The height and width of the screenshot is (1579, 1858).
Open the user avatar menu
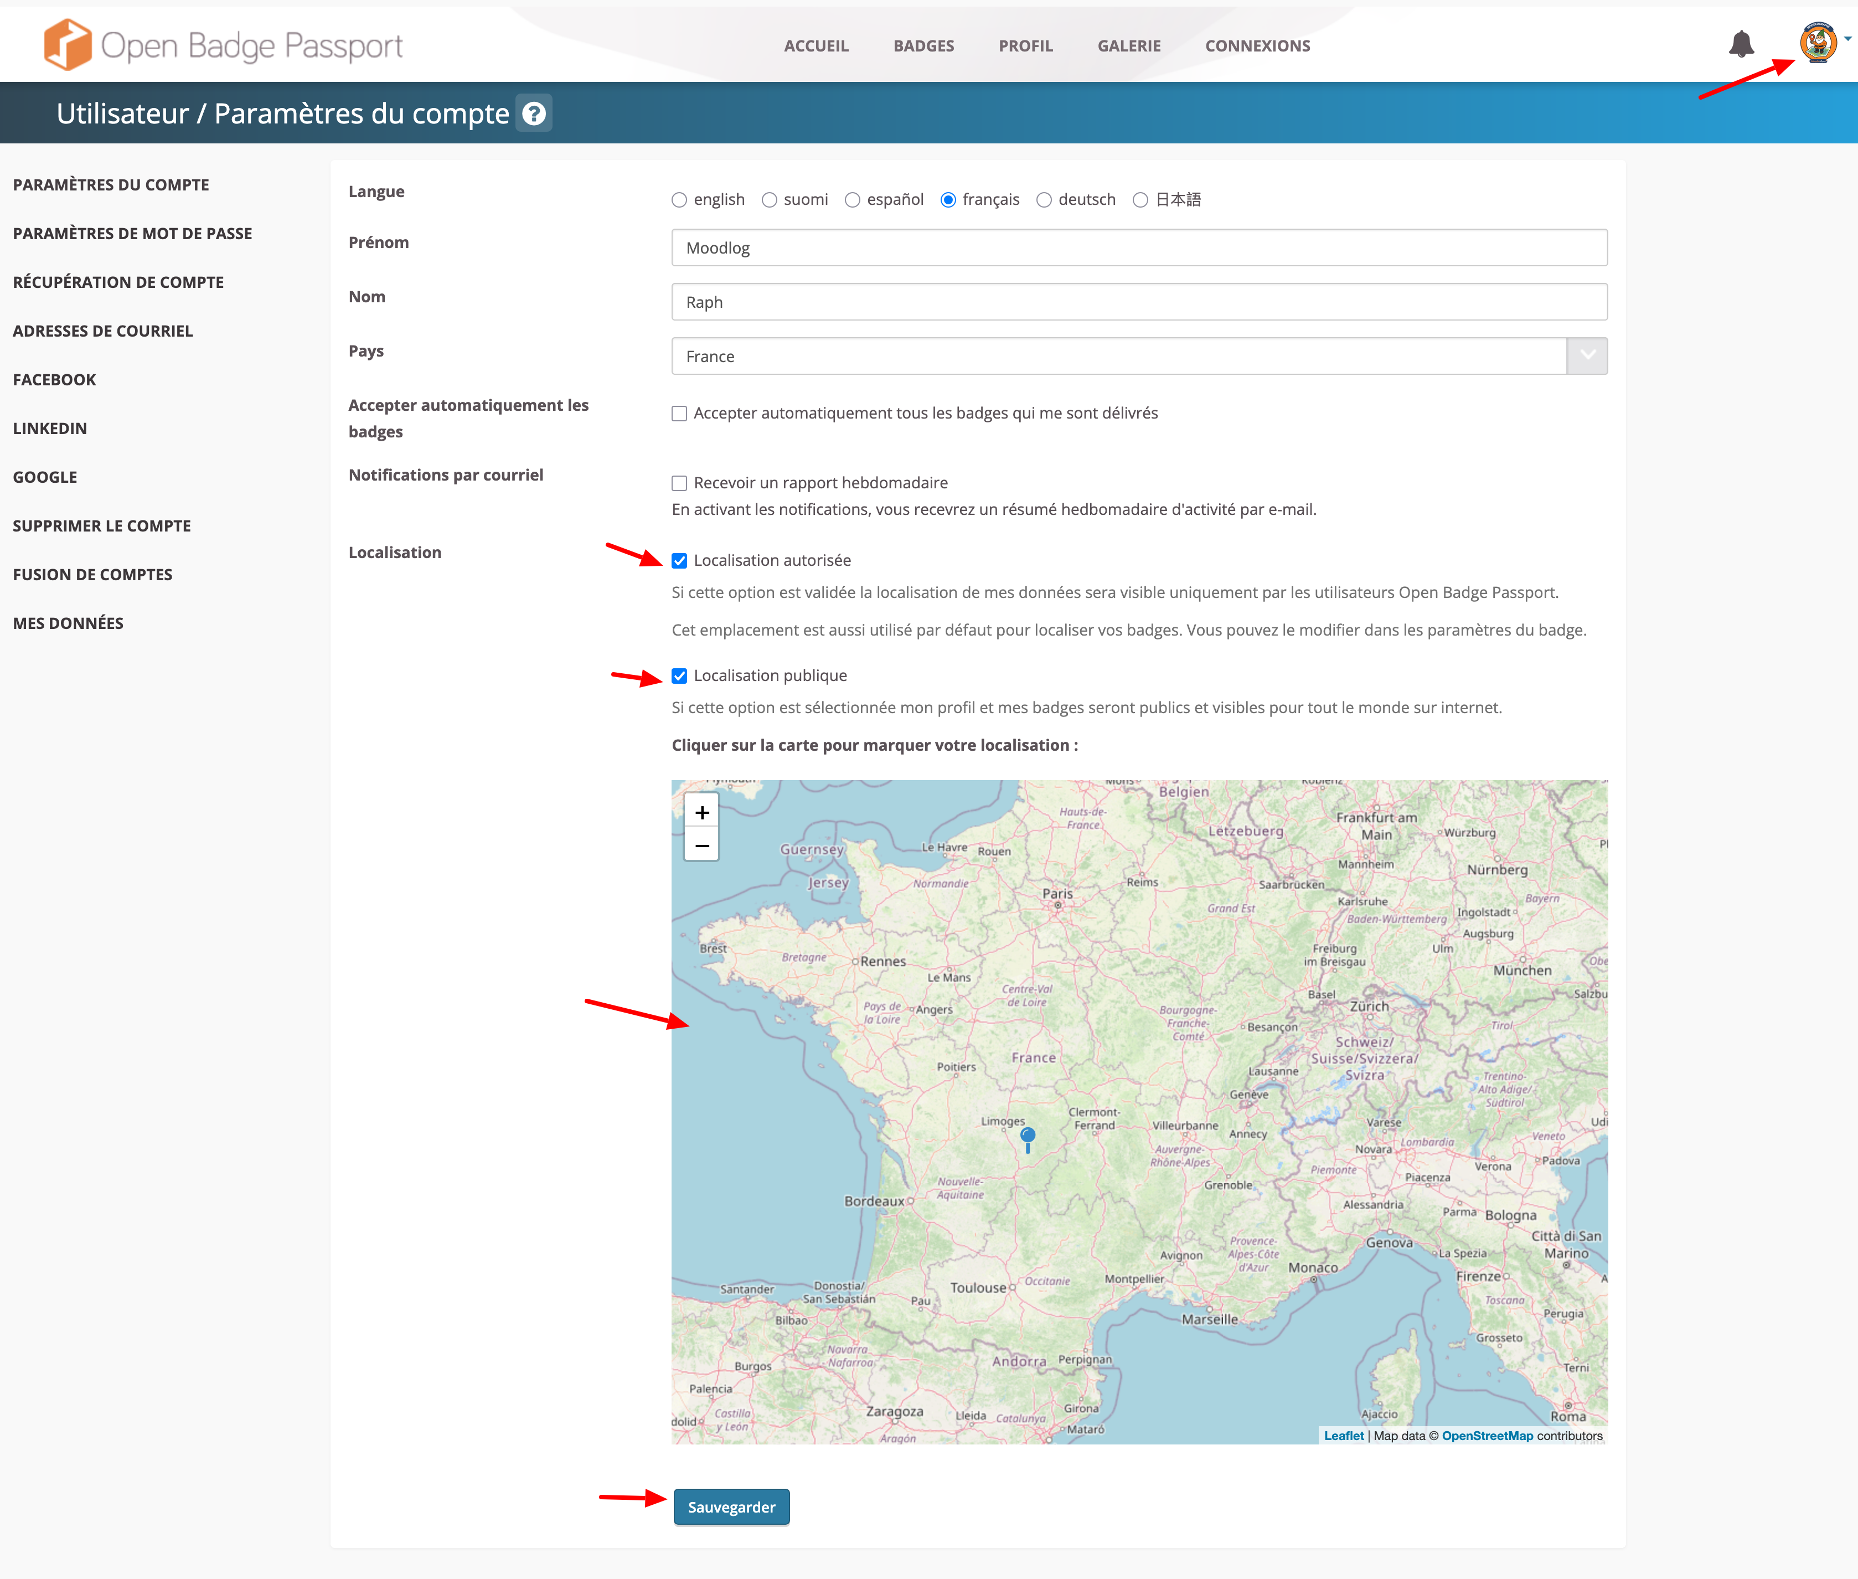(1818, 42)
